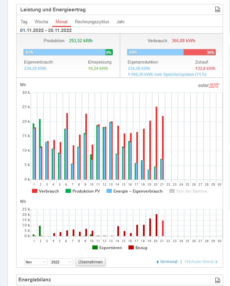Screen dimensions: 230x286
Task: Select the Monat tab
Action: tap(62, 22)
